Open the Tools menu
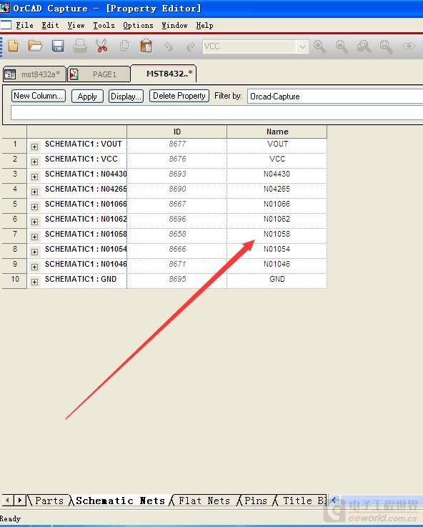Screen dimensions: 423x527 (x=104, y=25)
